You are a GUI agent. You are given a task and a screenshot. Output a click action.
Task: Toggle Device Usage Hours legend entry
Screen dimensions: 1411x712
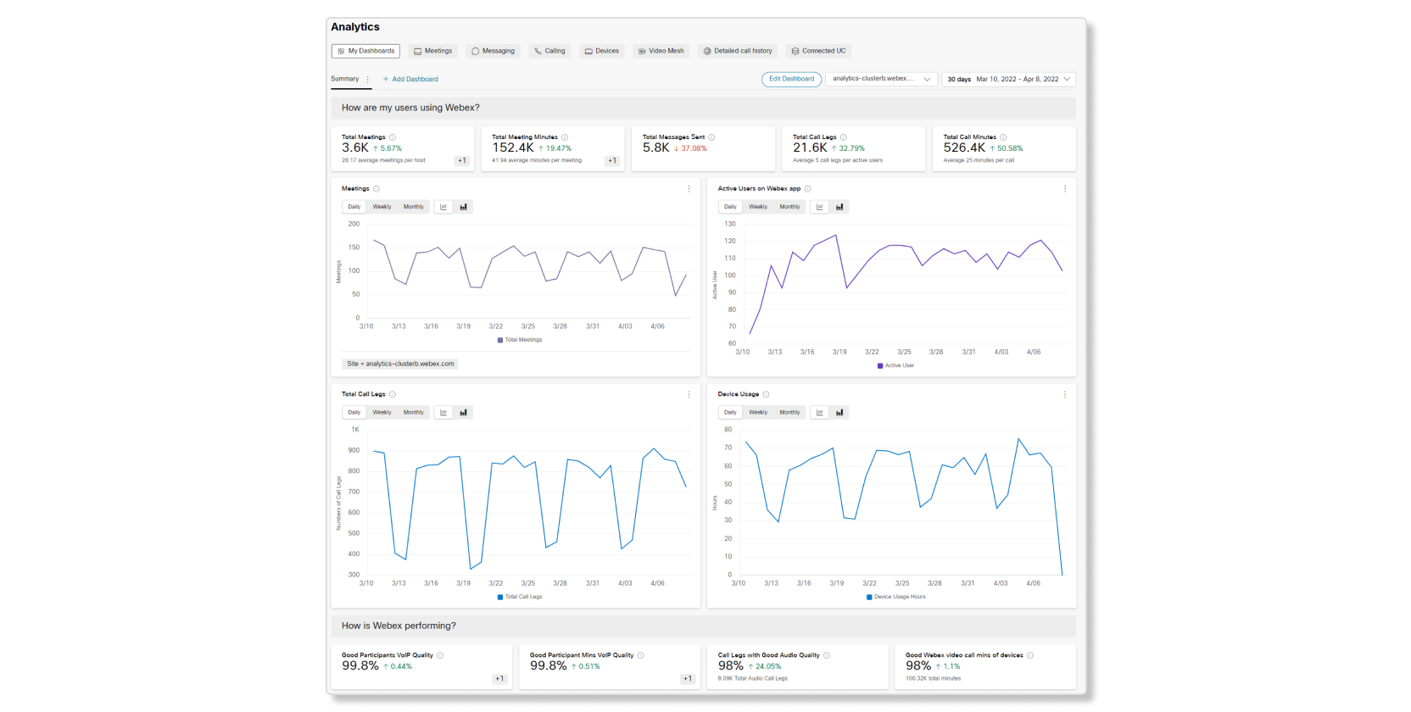(x=896, y=597)
